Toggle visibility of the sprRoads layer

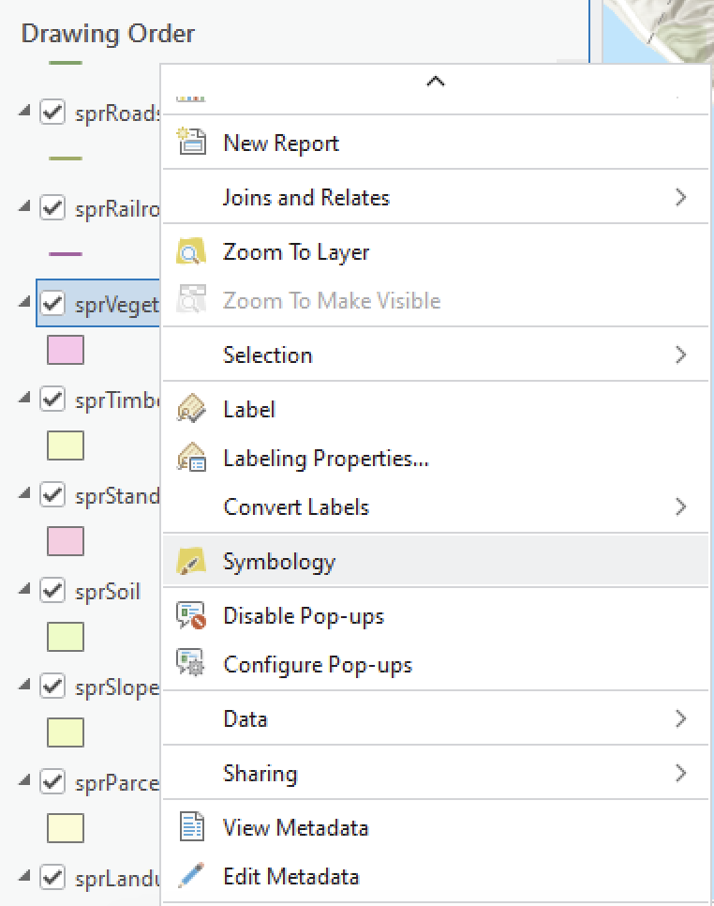(x=52, y=113)
